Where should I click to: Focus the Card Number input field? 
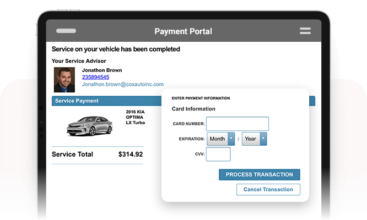click(237, 124)
